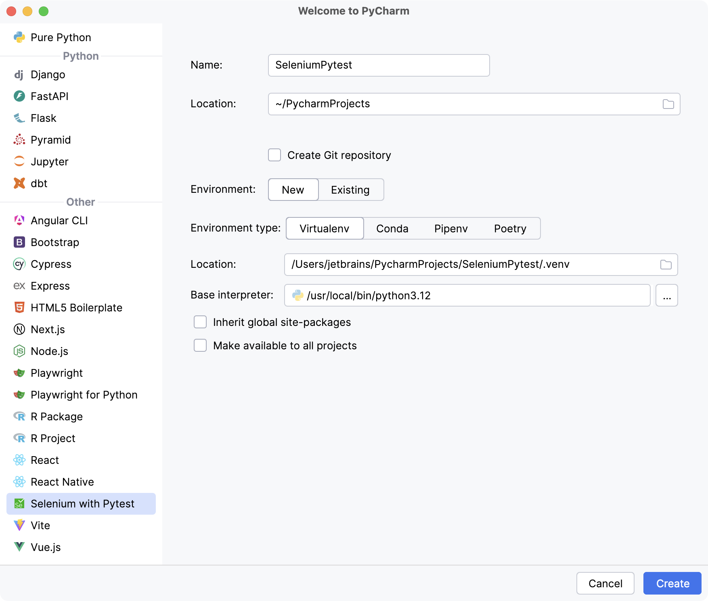Cancel the new project dialog

coord(605,583)
